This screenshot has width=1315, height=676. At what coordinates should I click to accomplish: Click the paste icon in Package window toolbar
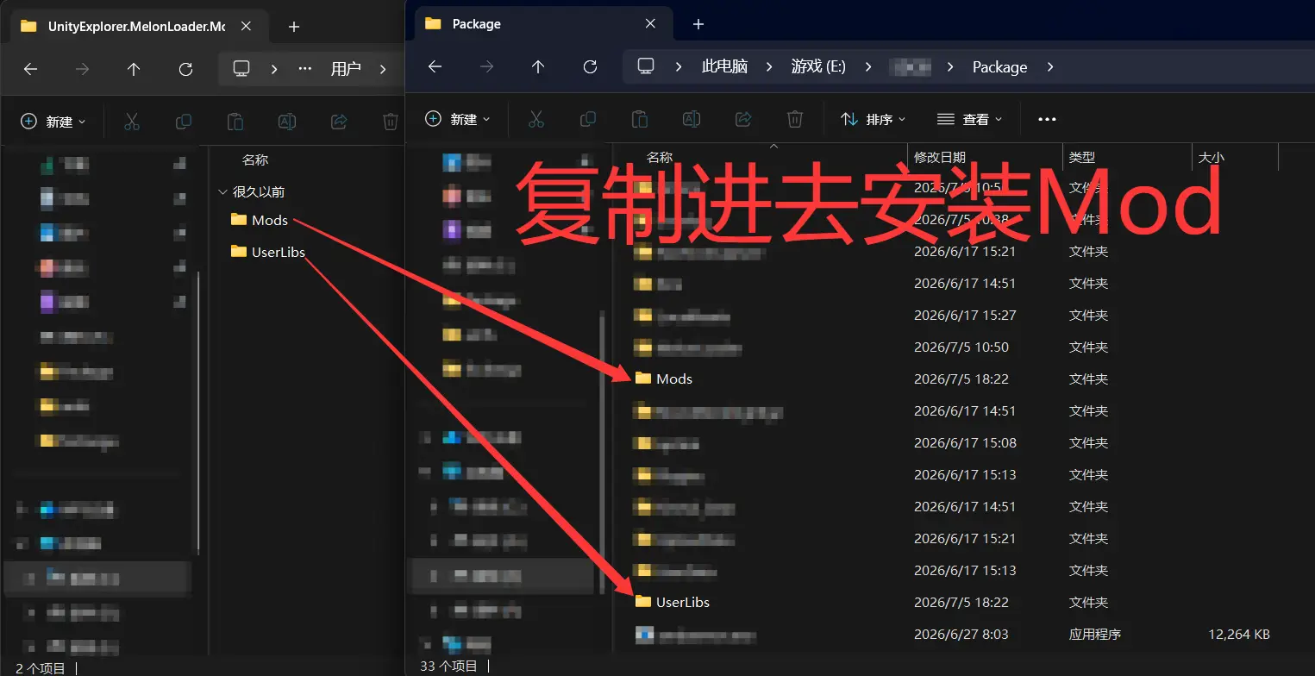(639, 119)
